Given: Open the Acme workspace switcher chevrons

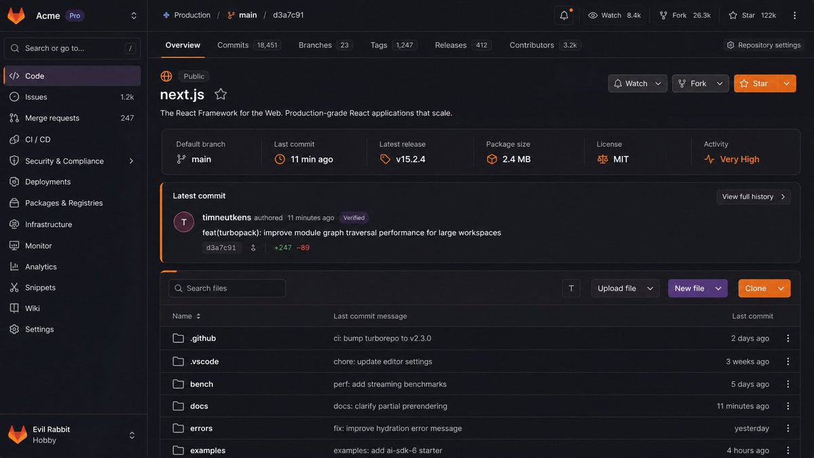Looking at the screenshot, I should pos(134,16).
